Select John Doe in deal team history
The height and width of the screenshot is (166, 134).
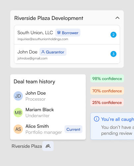tap(36, 93)
